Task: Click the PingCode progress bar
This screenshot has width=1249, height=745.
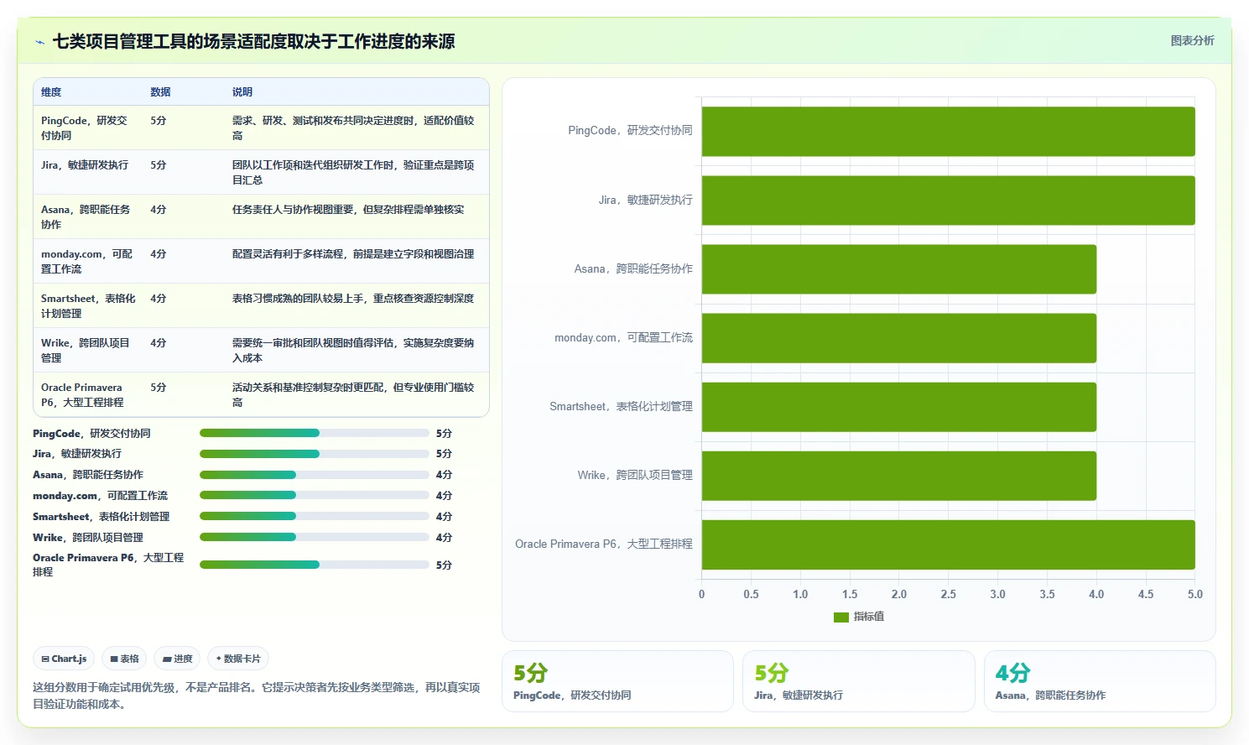Action: click(315, 433)
